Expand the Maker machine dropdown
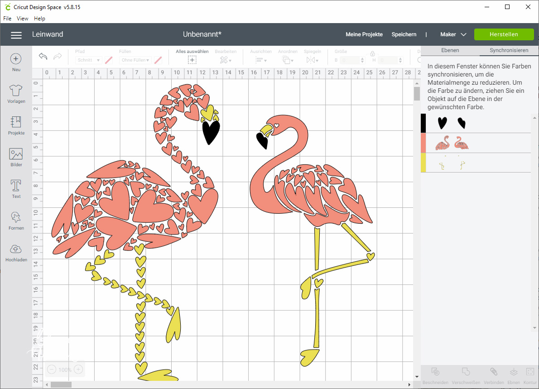This screenshot has width=539, height=389. 453,34
